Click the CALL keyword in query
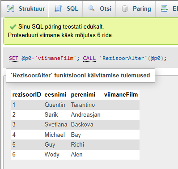 pyautogui.click(x=89, y=58)
